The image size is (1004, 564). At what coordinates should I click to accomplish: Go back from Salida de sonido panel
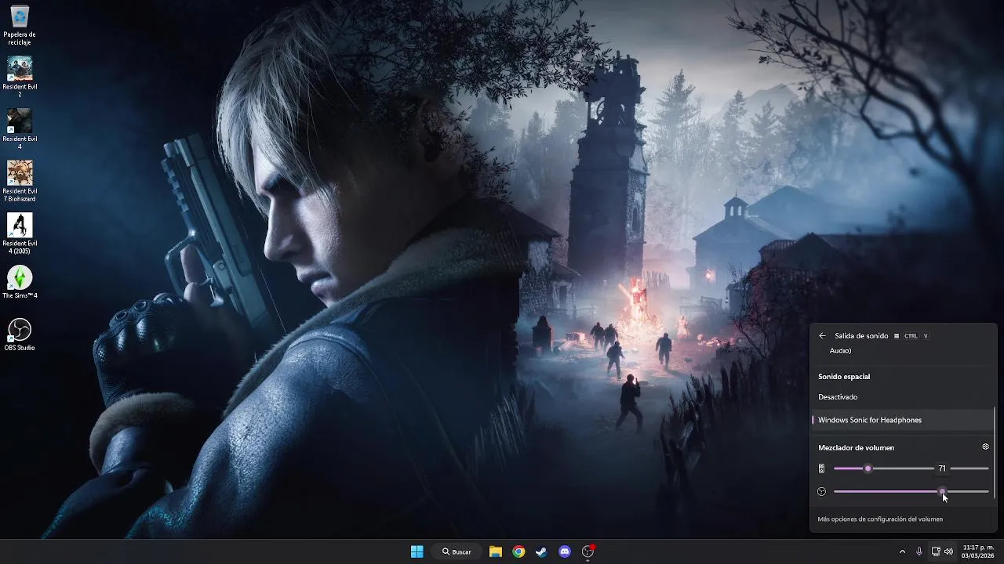click(x=822, y=335)
